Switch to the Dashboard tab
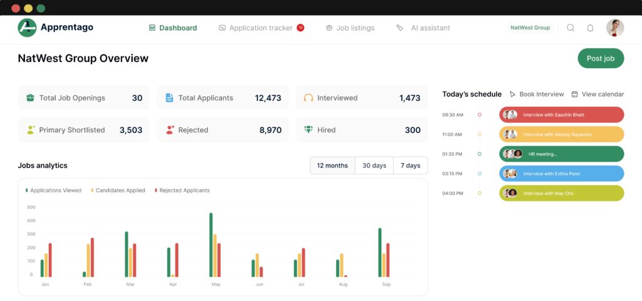This screenshot has width=642, height=301. (x=172, y=28)
